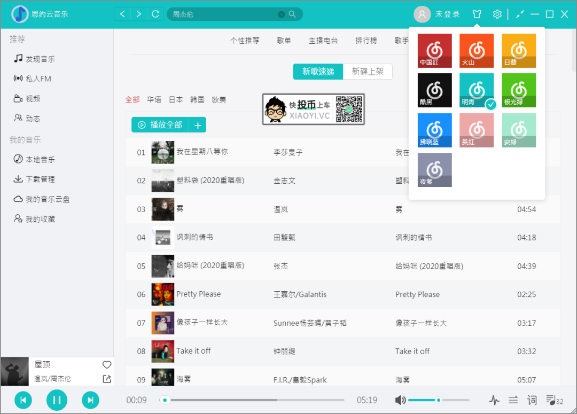Open settings gear in title bar
This screenshot has height=414, width=577.
tap(497, 14)
